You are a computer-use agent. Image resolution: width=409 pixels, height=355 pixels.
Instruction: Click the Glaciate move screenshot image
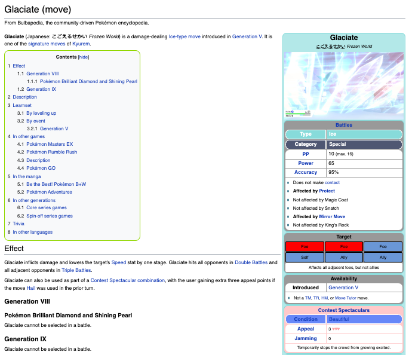[x=343, y=84]
